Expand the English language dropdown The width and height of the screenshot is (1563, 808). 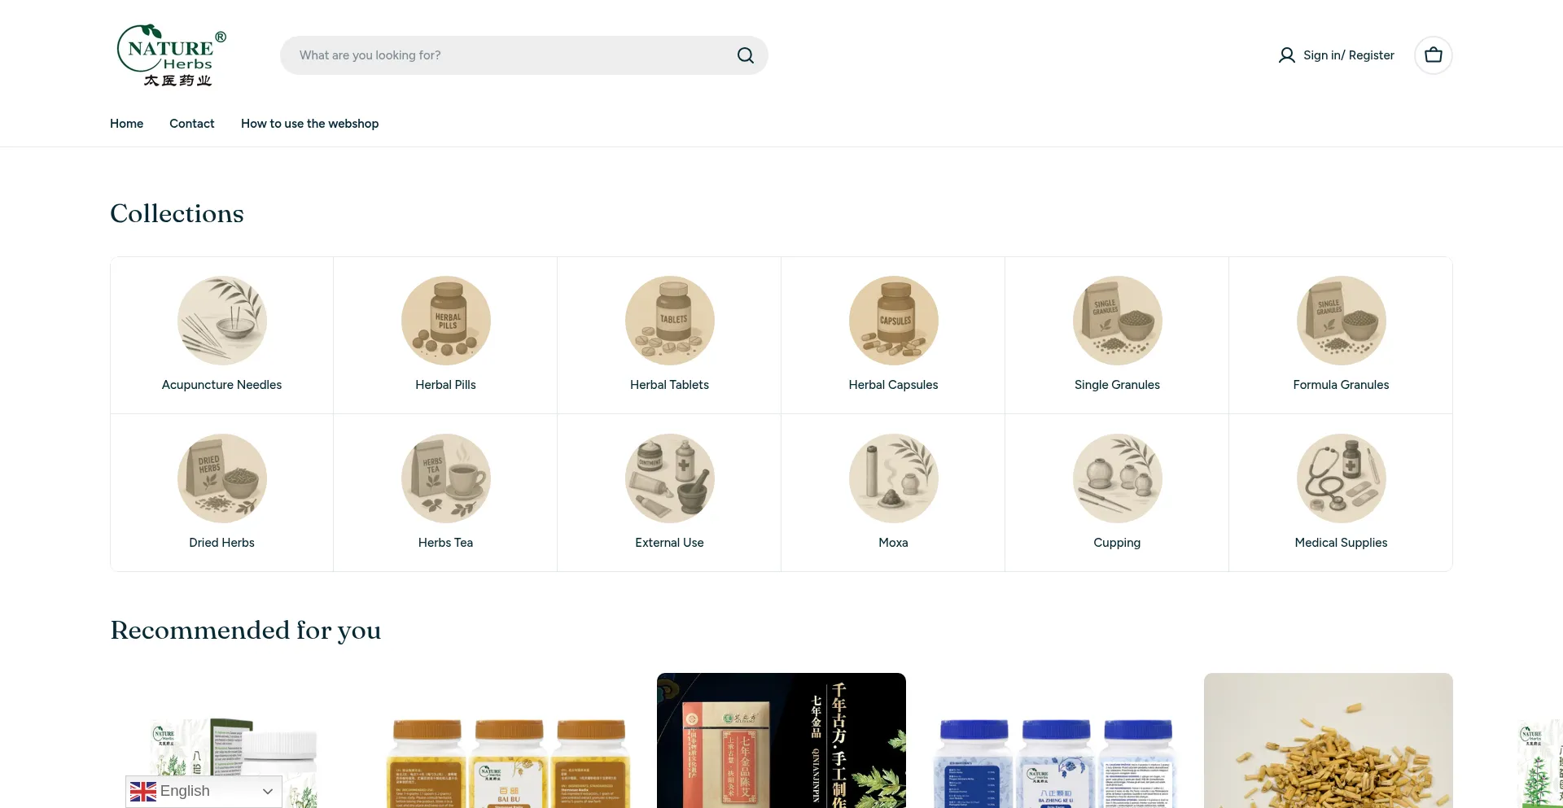click(x=204, y=791)
